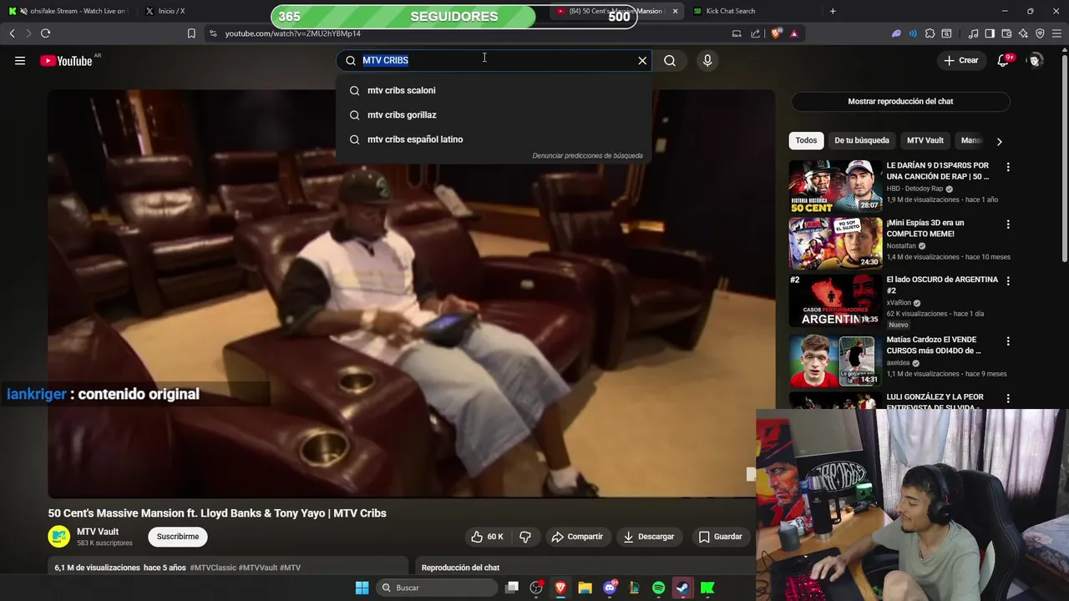
Task: Open Brave Wallet icon
Action: coord(1006,33)
